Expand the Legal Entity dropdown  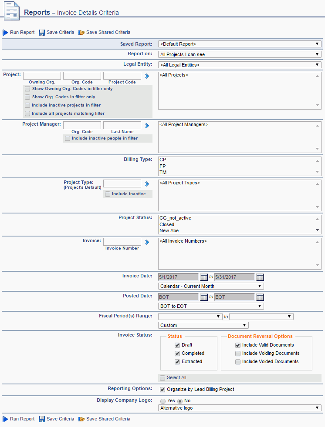point(239,65)
